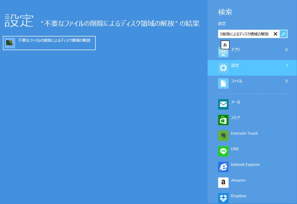Click the 検索 pane heading
297x204 pixels.
pos(225,12)
